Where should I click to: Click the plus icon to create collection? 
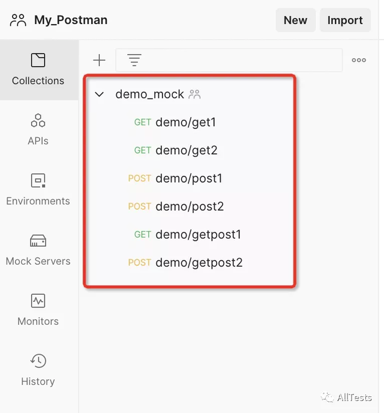coord(99,60)
